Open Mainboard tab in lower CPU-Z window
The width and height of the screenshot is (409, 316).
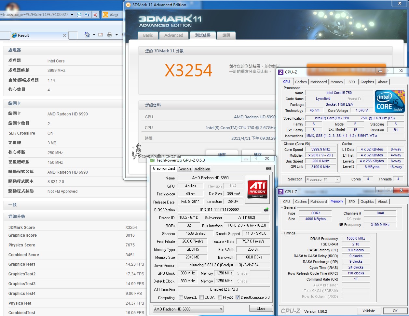click(319, 202)
